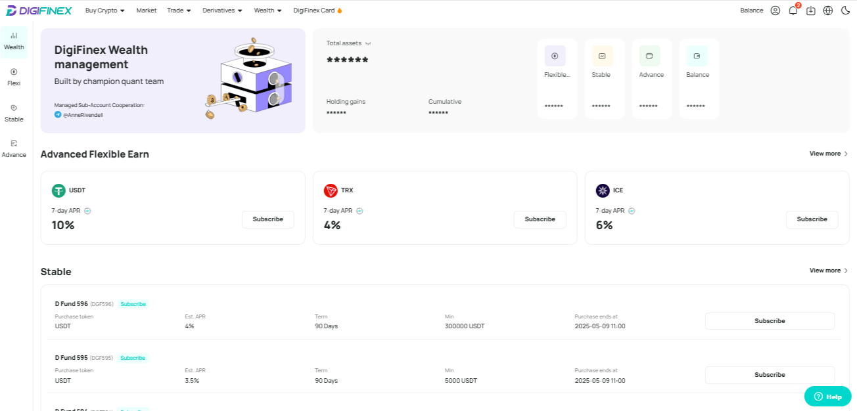Select Stable in the left sidebar
The height and width of the screenshot is (411, 857).
[14, 113]
